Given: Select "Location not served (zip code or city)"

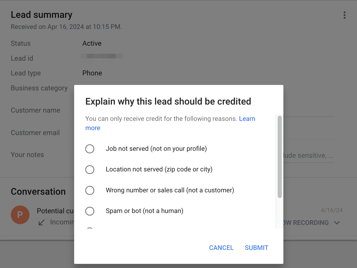Looking at the screenshot, I should (x=90, y=170).
